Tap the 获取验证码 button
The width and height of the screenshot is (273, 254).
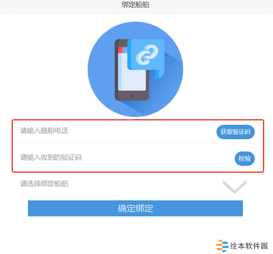pyautogui.click(x=235, y=132)
